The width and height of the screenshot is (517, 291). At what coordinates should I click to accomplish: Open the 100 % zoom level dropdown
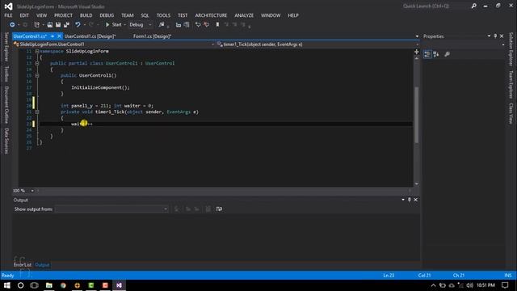(x=32, y=191)
